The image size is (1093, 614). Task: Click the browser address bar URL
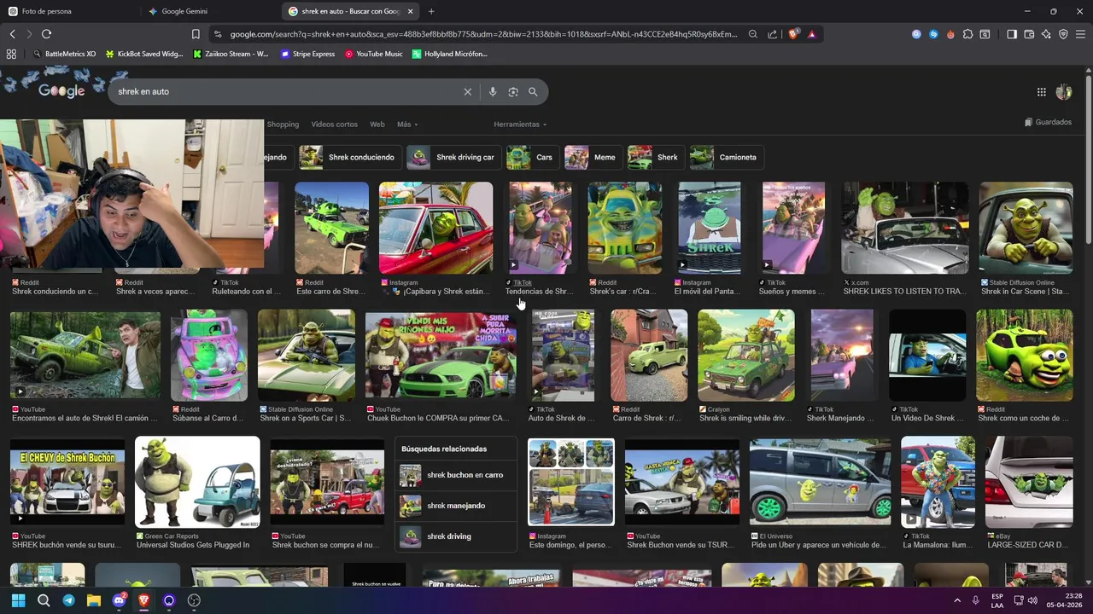point(483,34)
